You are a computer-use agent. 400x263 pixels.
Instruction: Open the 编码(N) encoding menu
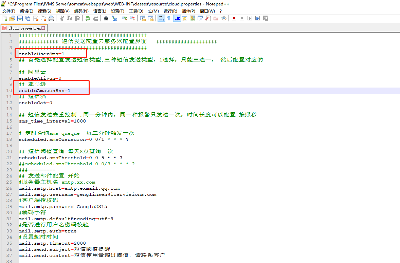[81, 11]
